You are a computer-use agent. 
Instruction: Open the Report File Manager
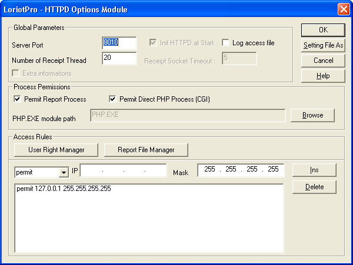point(144,149)
